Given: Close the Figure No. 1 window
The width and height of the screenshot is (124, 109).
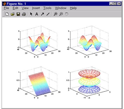Looking at the screenshot, I should [x=119, y=4].
